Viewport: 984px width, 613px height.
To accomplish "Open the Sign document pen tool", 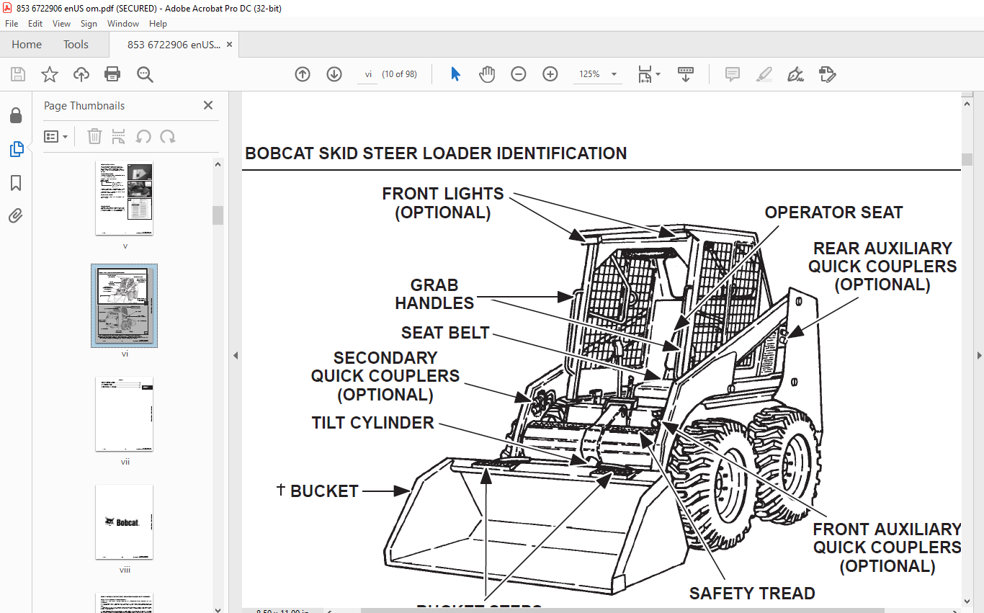I will coord(796,74).
